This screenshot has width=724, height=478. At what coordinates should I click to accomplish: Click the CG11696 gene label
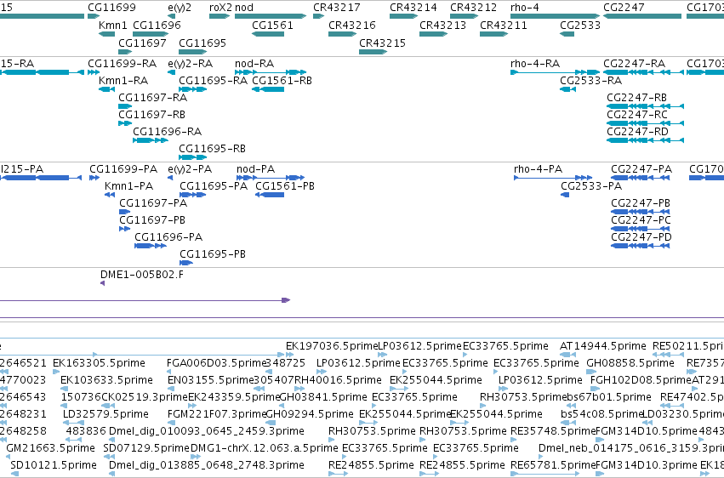[x=157, y=25]
